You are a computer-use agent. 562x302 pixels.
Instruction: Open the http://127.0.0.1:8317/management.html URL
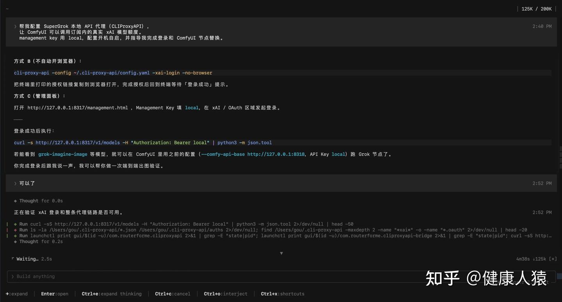click(78, 108)
